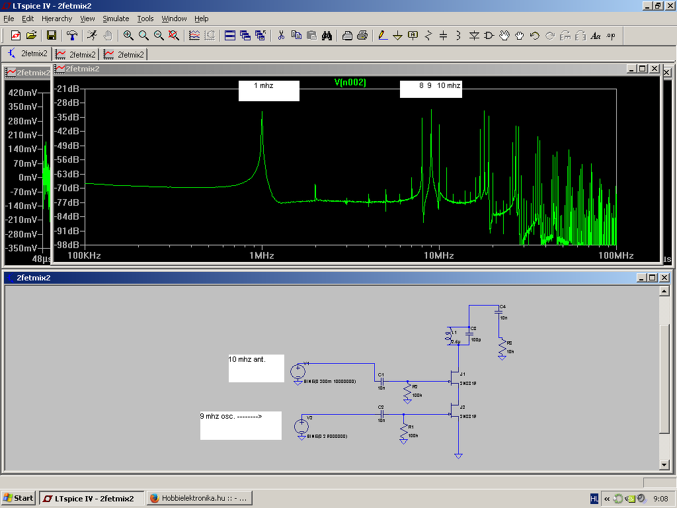Click the scissors cut tool

point(281,36)
